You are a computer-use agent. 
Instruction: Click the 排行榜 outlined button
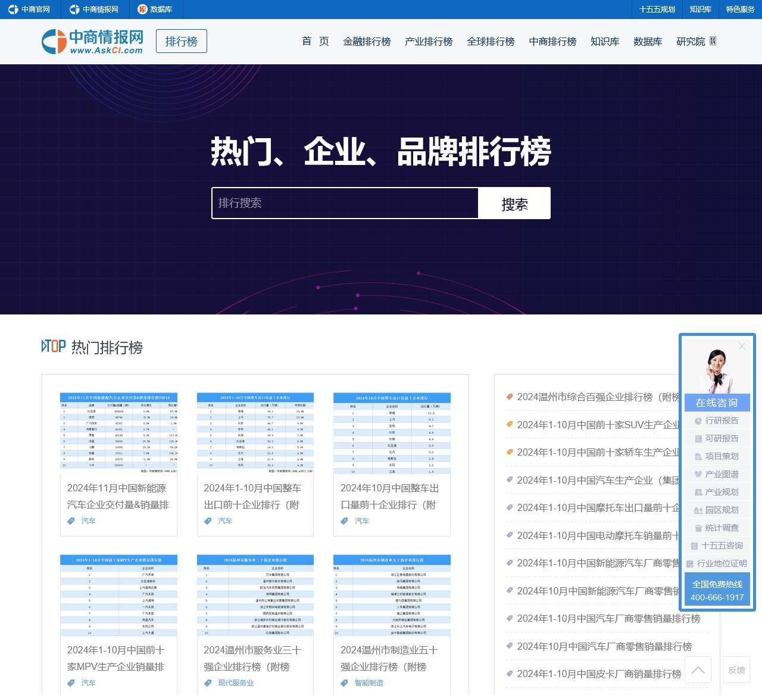[182, 42]
